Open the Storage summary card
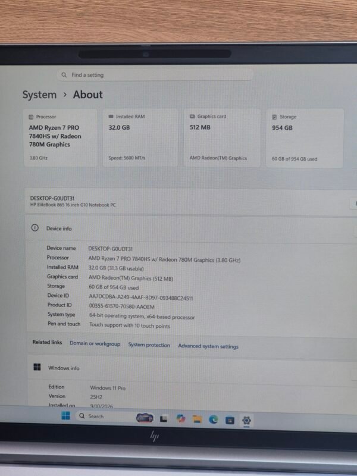This screenshot has width=357, height=476. (x=305, y=139)
